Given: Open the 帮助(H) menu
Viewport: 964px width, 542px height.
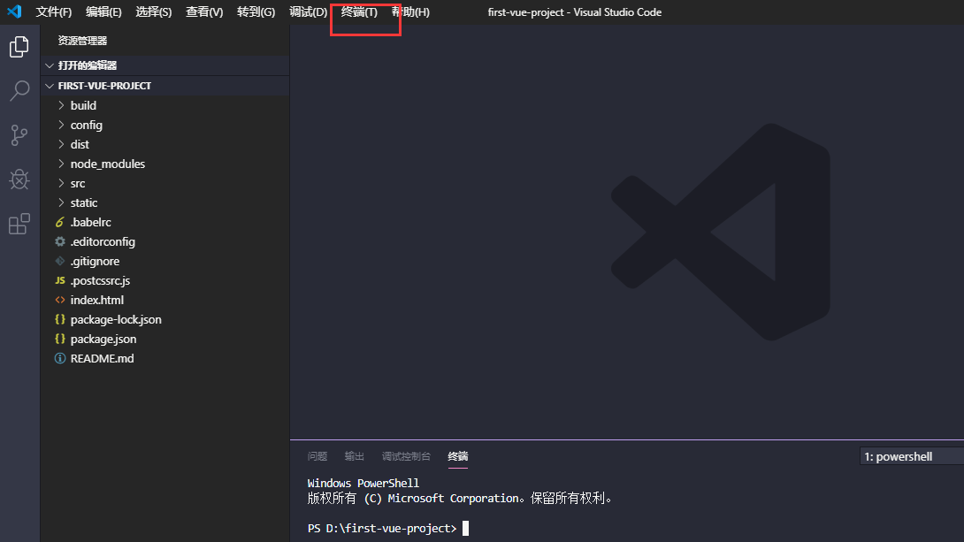Looking at the screenshot, I should pos(410,12).
